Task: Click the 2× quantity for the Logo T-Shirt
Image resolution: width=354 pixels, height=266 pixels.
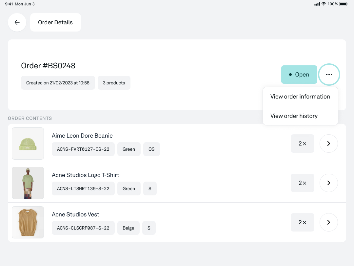Action: coord(302,183)
